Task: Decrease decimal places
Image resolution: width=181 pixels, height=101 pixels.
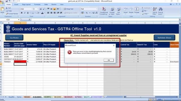Action: tap(96, 13)
